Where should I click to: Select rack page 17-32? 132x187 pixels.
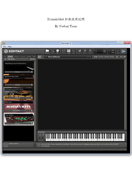pyautogui.click(x=101, y=57)
